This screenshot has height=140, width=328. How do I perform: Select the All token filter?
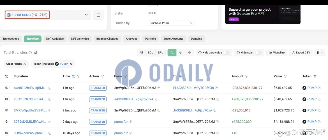(141, 53)
